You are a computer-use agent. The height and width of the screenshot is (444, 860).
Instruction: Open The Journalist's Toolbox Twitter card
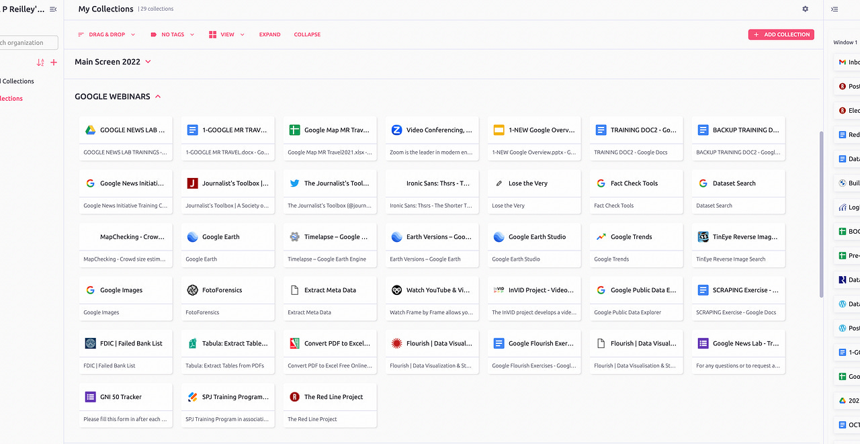tap(330, 191)
